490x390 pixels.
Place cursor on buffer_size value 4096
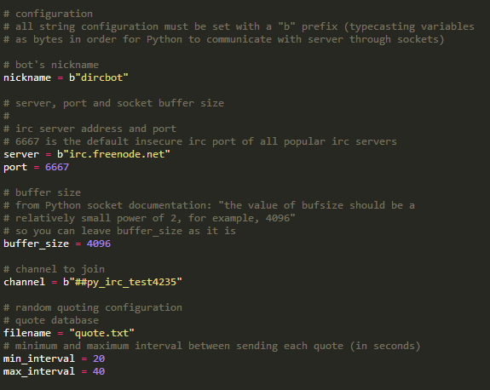coord(99,244)
